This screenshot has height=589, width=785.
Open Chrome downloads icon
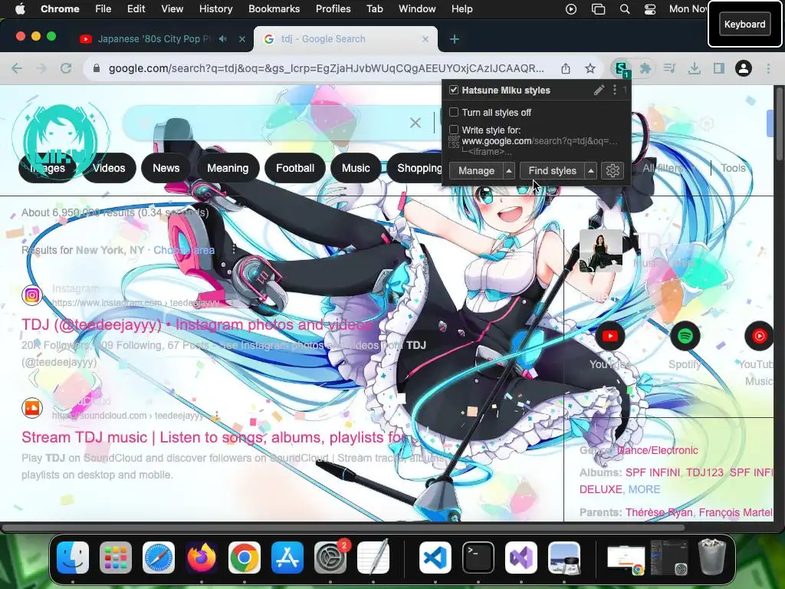click(x=694, y=68)
